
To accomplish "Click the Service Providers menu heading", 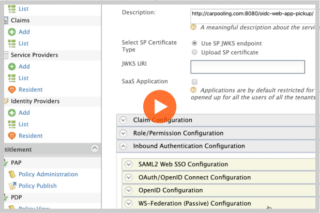I will [x=34, y=55].
